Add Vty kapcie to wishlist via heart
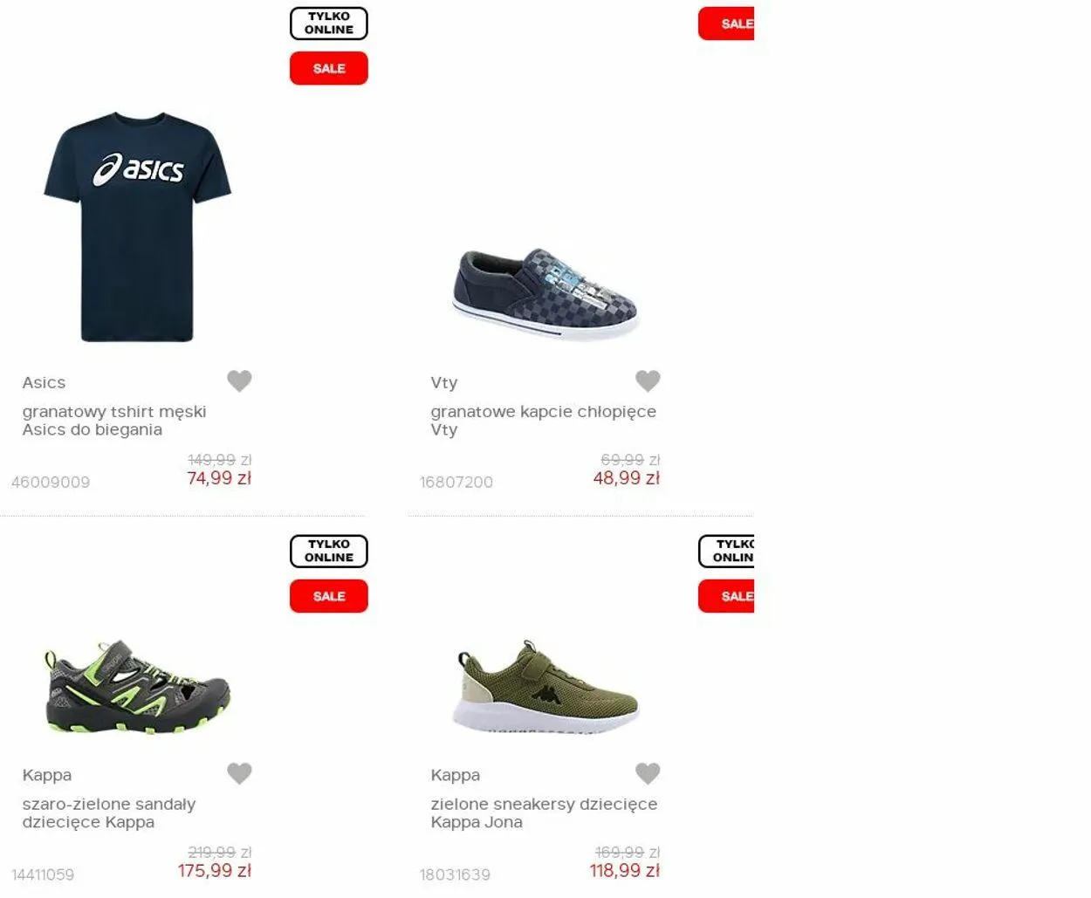The height and width of the screenshot is (898, 1091). point(648,380)
